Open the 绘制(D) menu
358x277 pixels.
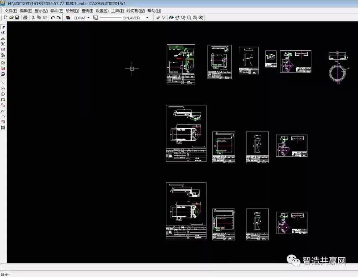click(72, 11)
